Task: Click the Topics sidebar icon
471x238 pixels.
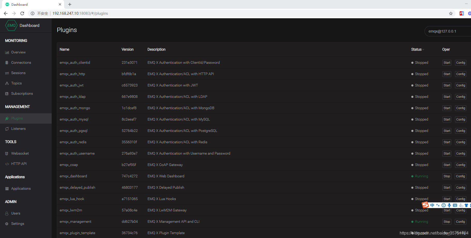Action: (x=7, y=83)
